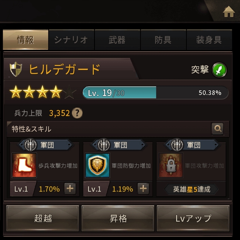
Task: Select the 軍団防御力増加 lion shield icon
Action: pyautogui.click(x=97, y=165)
